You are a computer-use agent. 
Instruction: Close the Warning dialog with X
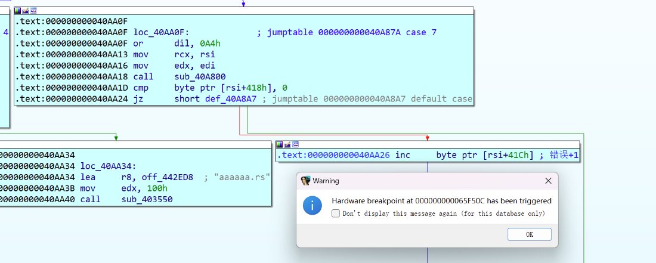click(x=548, y=181)
